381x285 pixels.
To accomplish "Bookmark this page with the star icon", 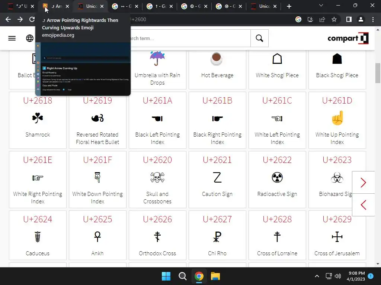I will coord(334,19).
